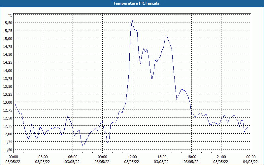Select the 03/05/22 date beneath 12:00
This screenshot has height=165, width=264.
[131, 162]
